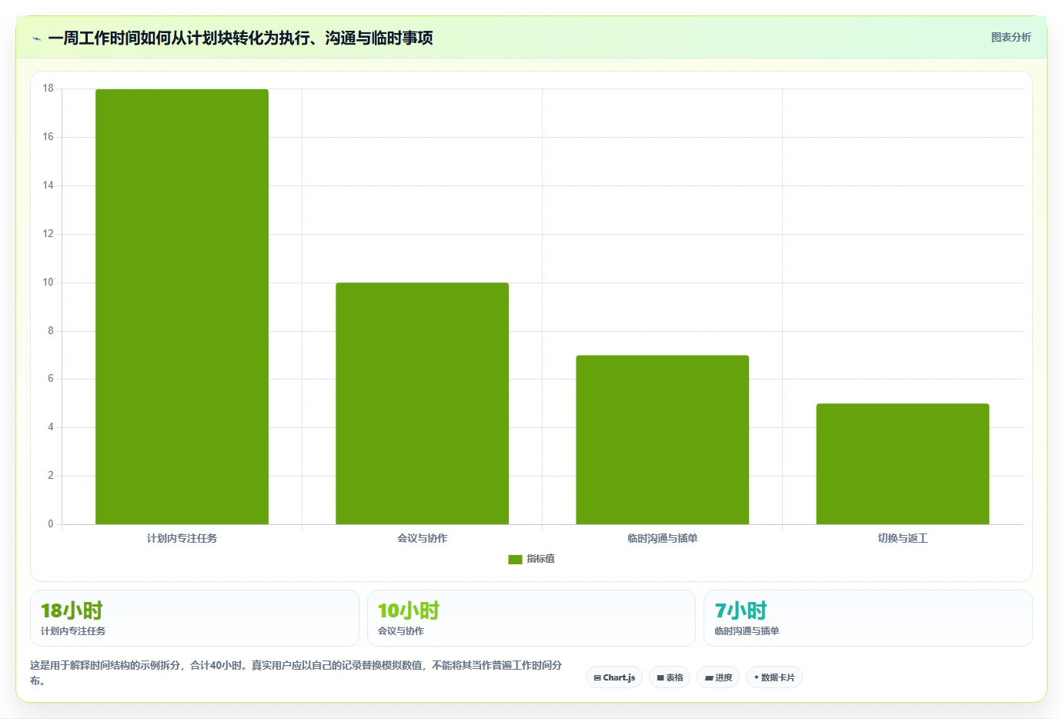Viewport: 1063px width, 719px height.
Task: Click the 会议与协作 axis label
Action: (422, 538)
